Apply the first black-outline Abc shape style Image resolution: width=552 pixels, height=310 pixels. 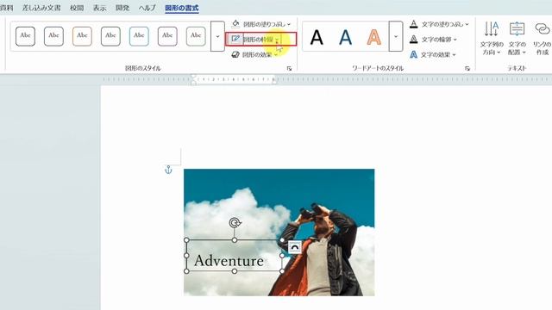click(25, 36)
